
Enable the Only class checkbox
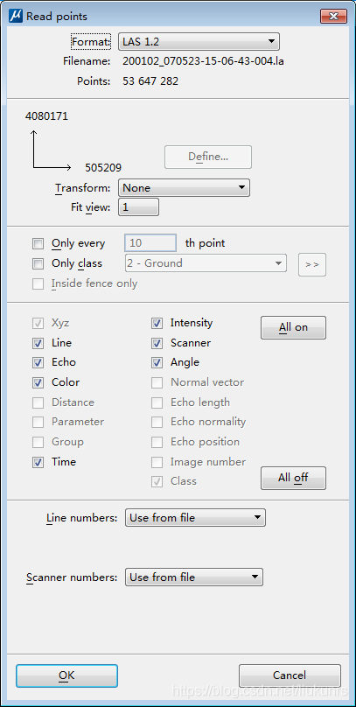38,263
